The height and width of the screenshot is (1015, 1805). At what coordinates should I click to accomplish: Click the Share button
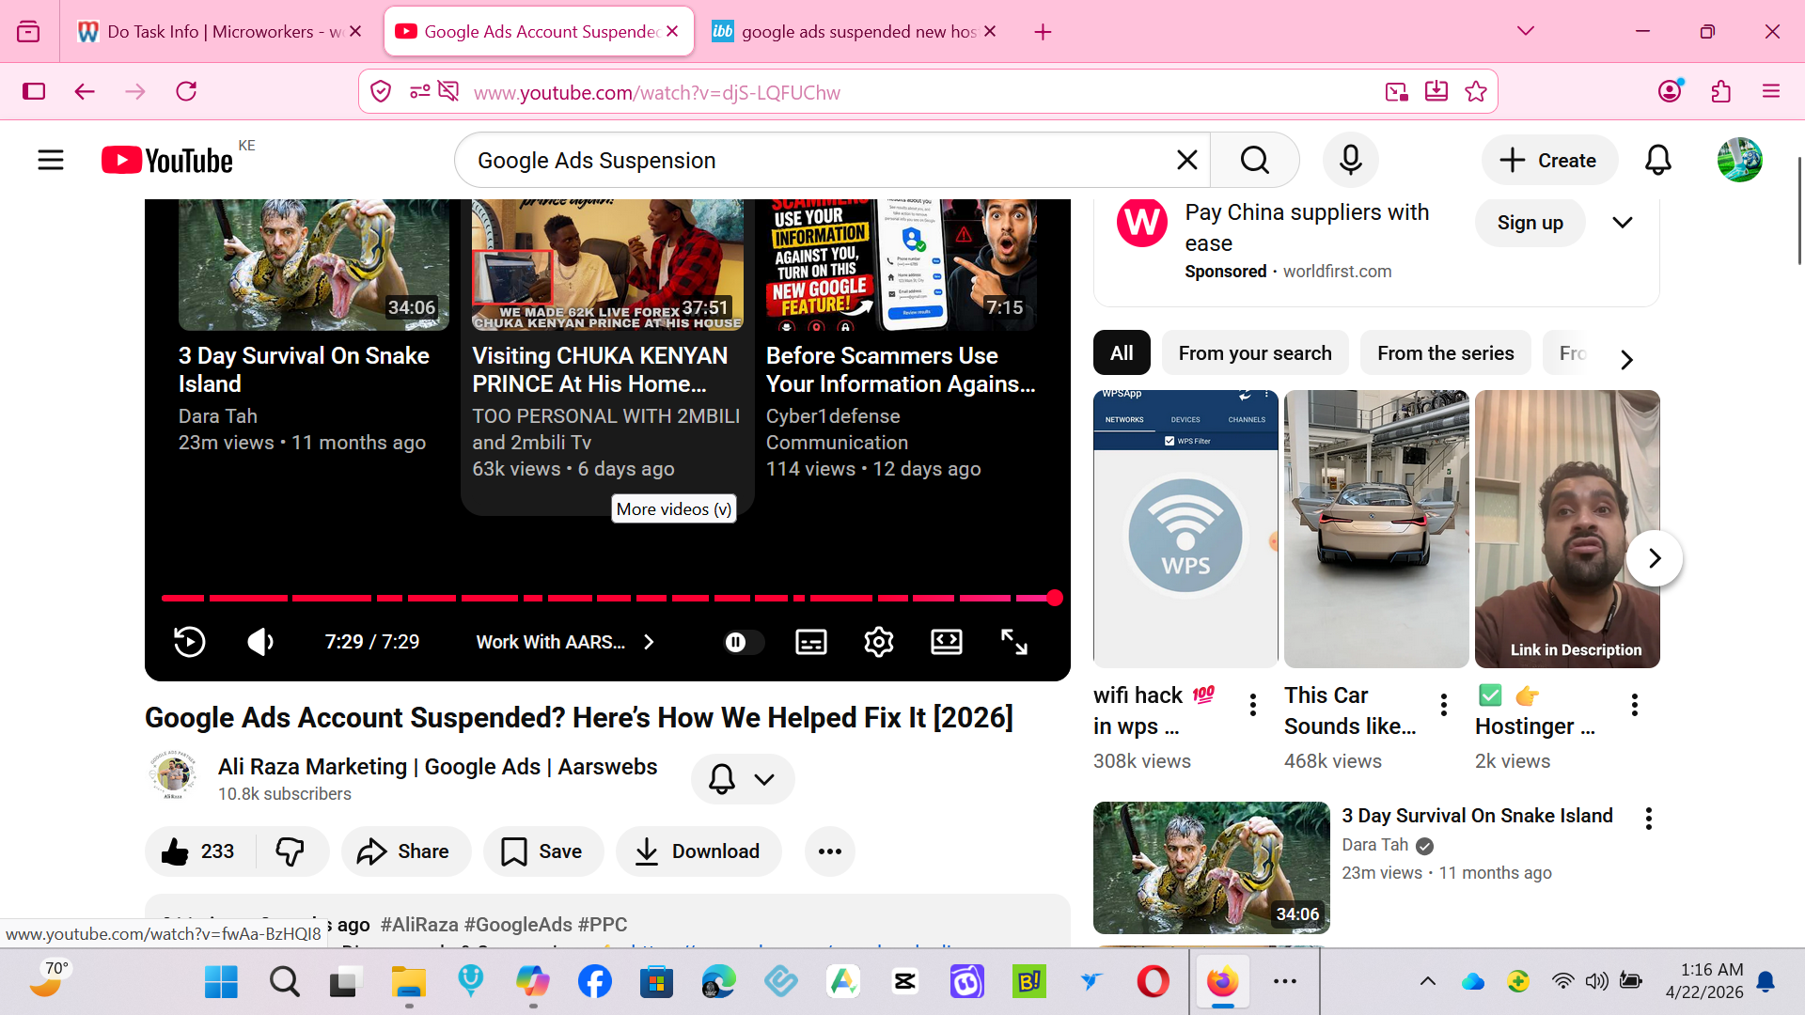click(x=405, y=851)
